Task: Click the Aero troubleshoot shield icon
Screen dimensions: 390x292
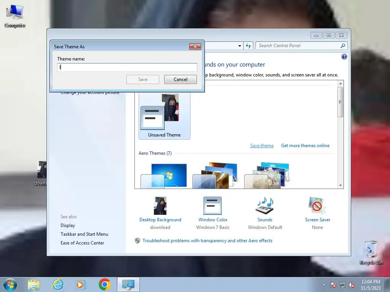Action: coord(137,241)
